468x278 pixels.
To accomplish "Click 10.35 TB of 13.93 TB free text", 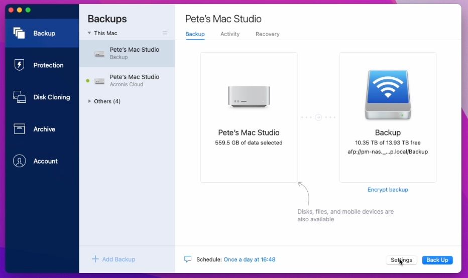I will pos(388,143).
